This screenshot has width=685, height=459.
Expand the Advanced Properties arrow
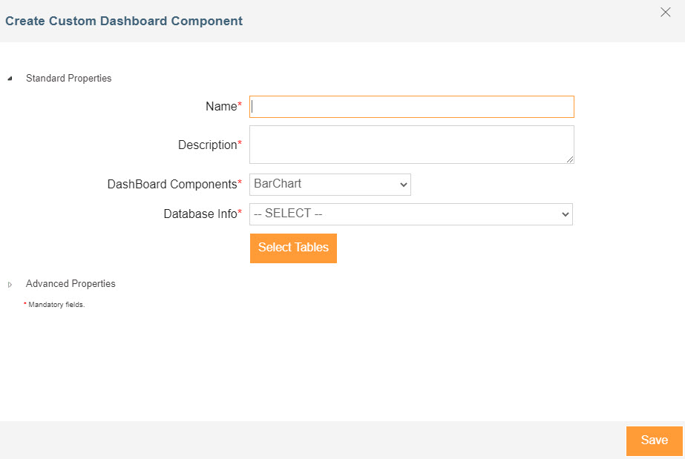click(x=10, y=284)
